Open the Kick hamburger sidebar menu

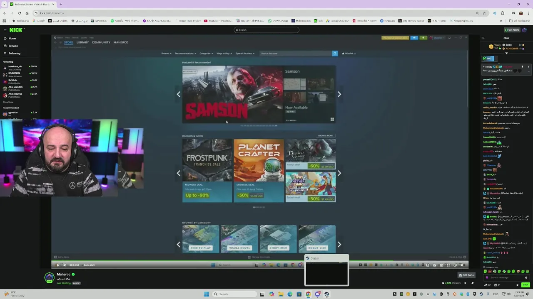(5, 30)
